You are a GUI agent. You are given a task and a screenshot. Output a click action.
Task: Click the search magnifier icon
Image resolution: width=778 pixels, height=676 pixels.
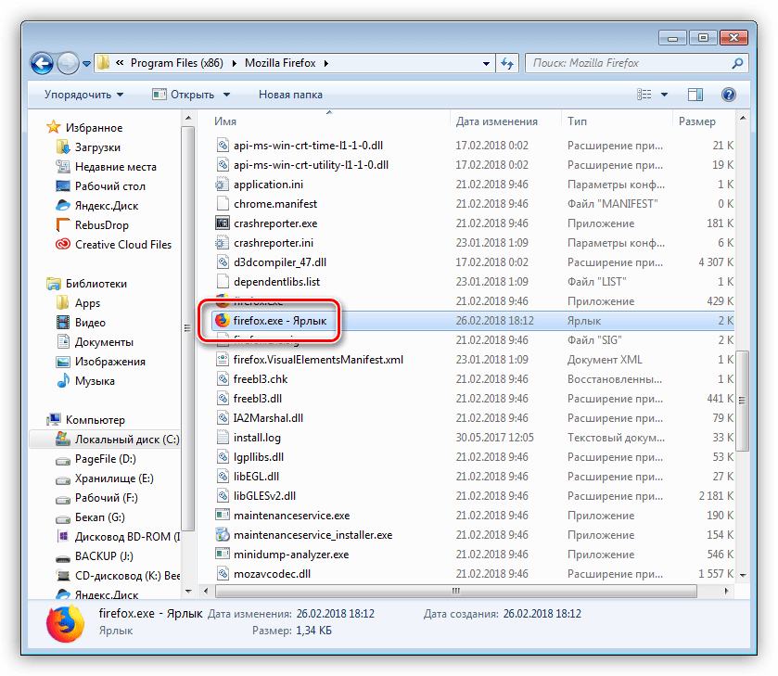click(x=738, y=63)
